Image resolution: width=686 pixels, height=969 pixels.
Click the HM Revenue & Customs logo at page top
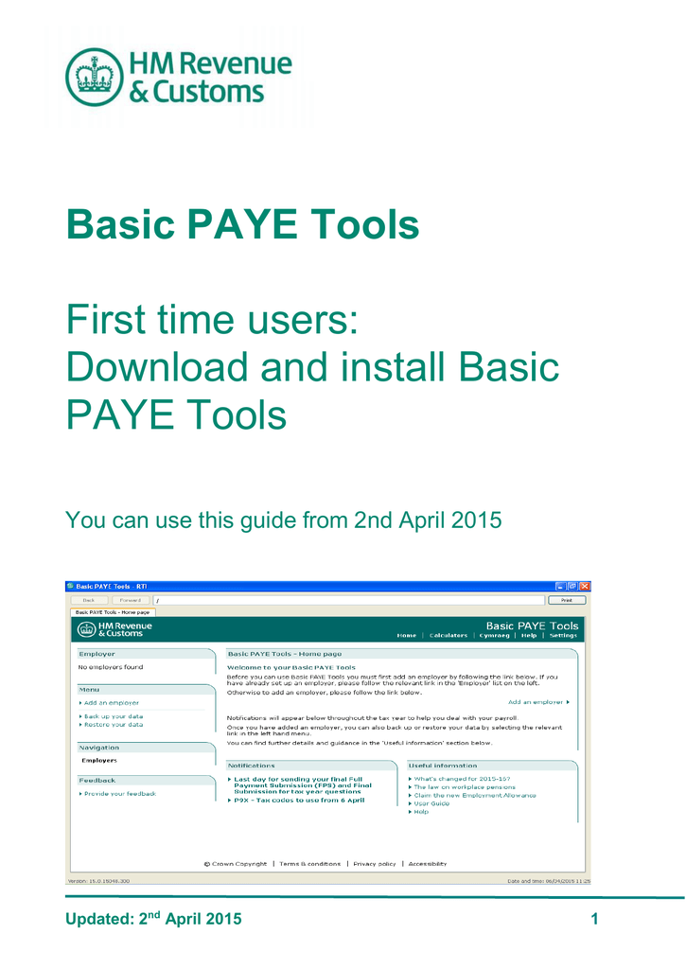179,78
